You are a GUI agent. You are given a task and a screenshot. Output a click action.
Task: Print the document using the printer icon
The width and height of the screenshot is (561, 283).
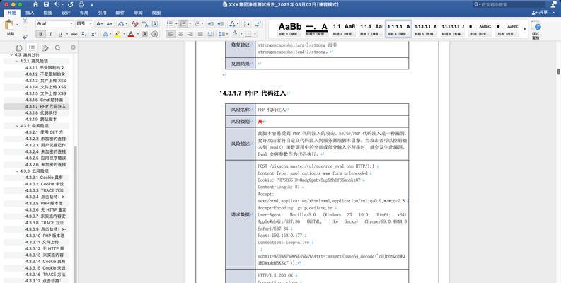81,5
